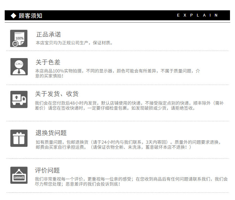Click the gift box returns icon
This screenshot has height=200, width=235.
[19, 138]
